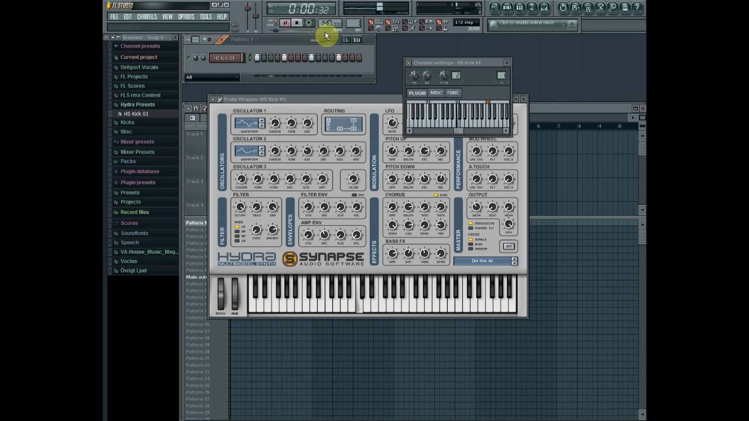
Task: Open the CHANNELS menu
Action: click(147, 17)
